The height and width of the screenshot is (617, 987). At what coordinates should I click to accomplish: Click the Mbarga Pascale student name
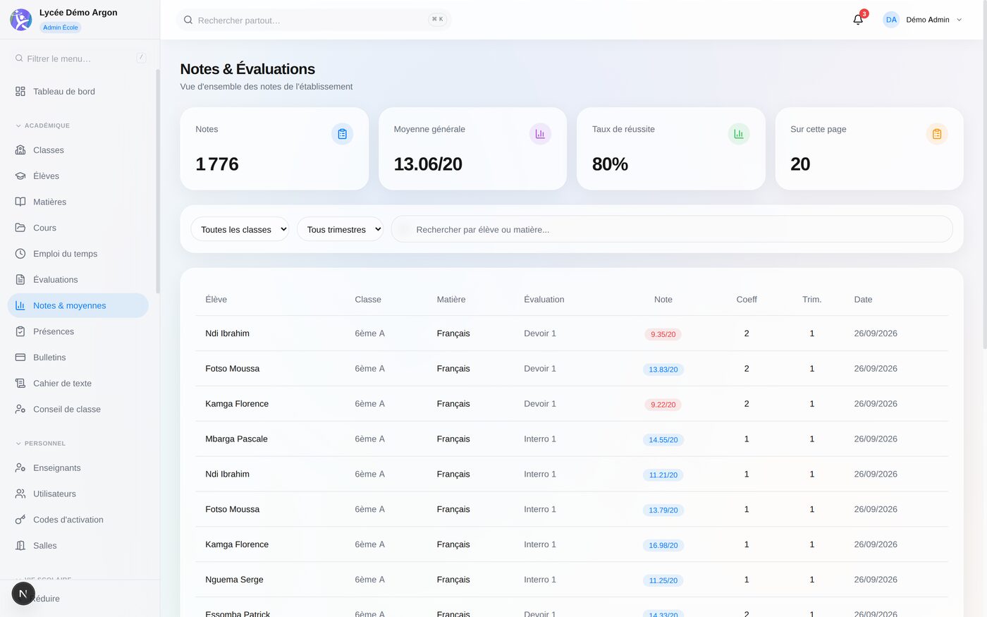[236, 439]
